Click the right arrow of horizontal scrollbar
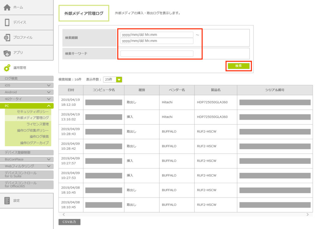Image resolution: width=317 pixels, height=229 pixels. point(307,214)
